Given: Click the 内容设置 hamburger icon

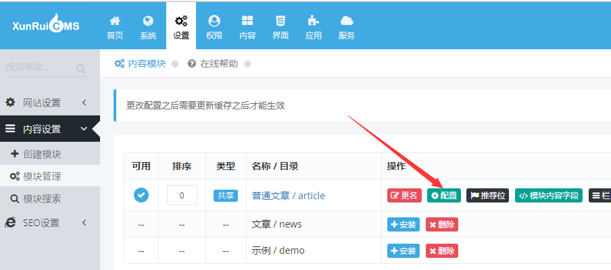Looking at the screenshot, I should click(10, 129).
